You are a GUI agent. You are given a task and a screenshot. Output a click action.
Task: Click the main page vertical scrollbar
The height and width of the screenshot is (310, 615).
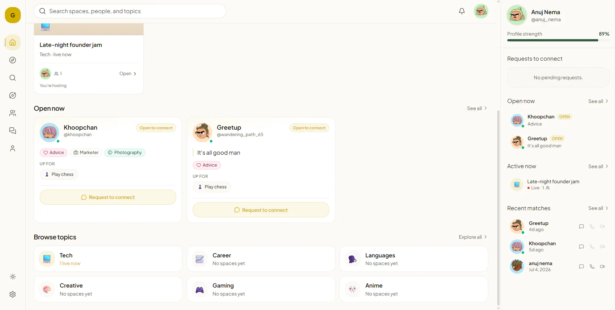point(498,208)
